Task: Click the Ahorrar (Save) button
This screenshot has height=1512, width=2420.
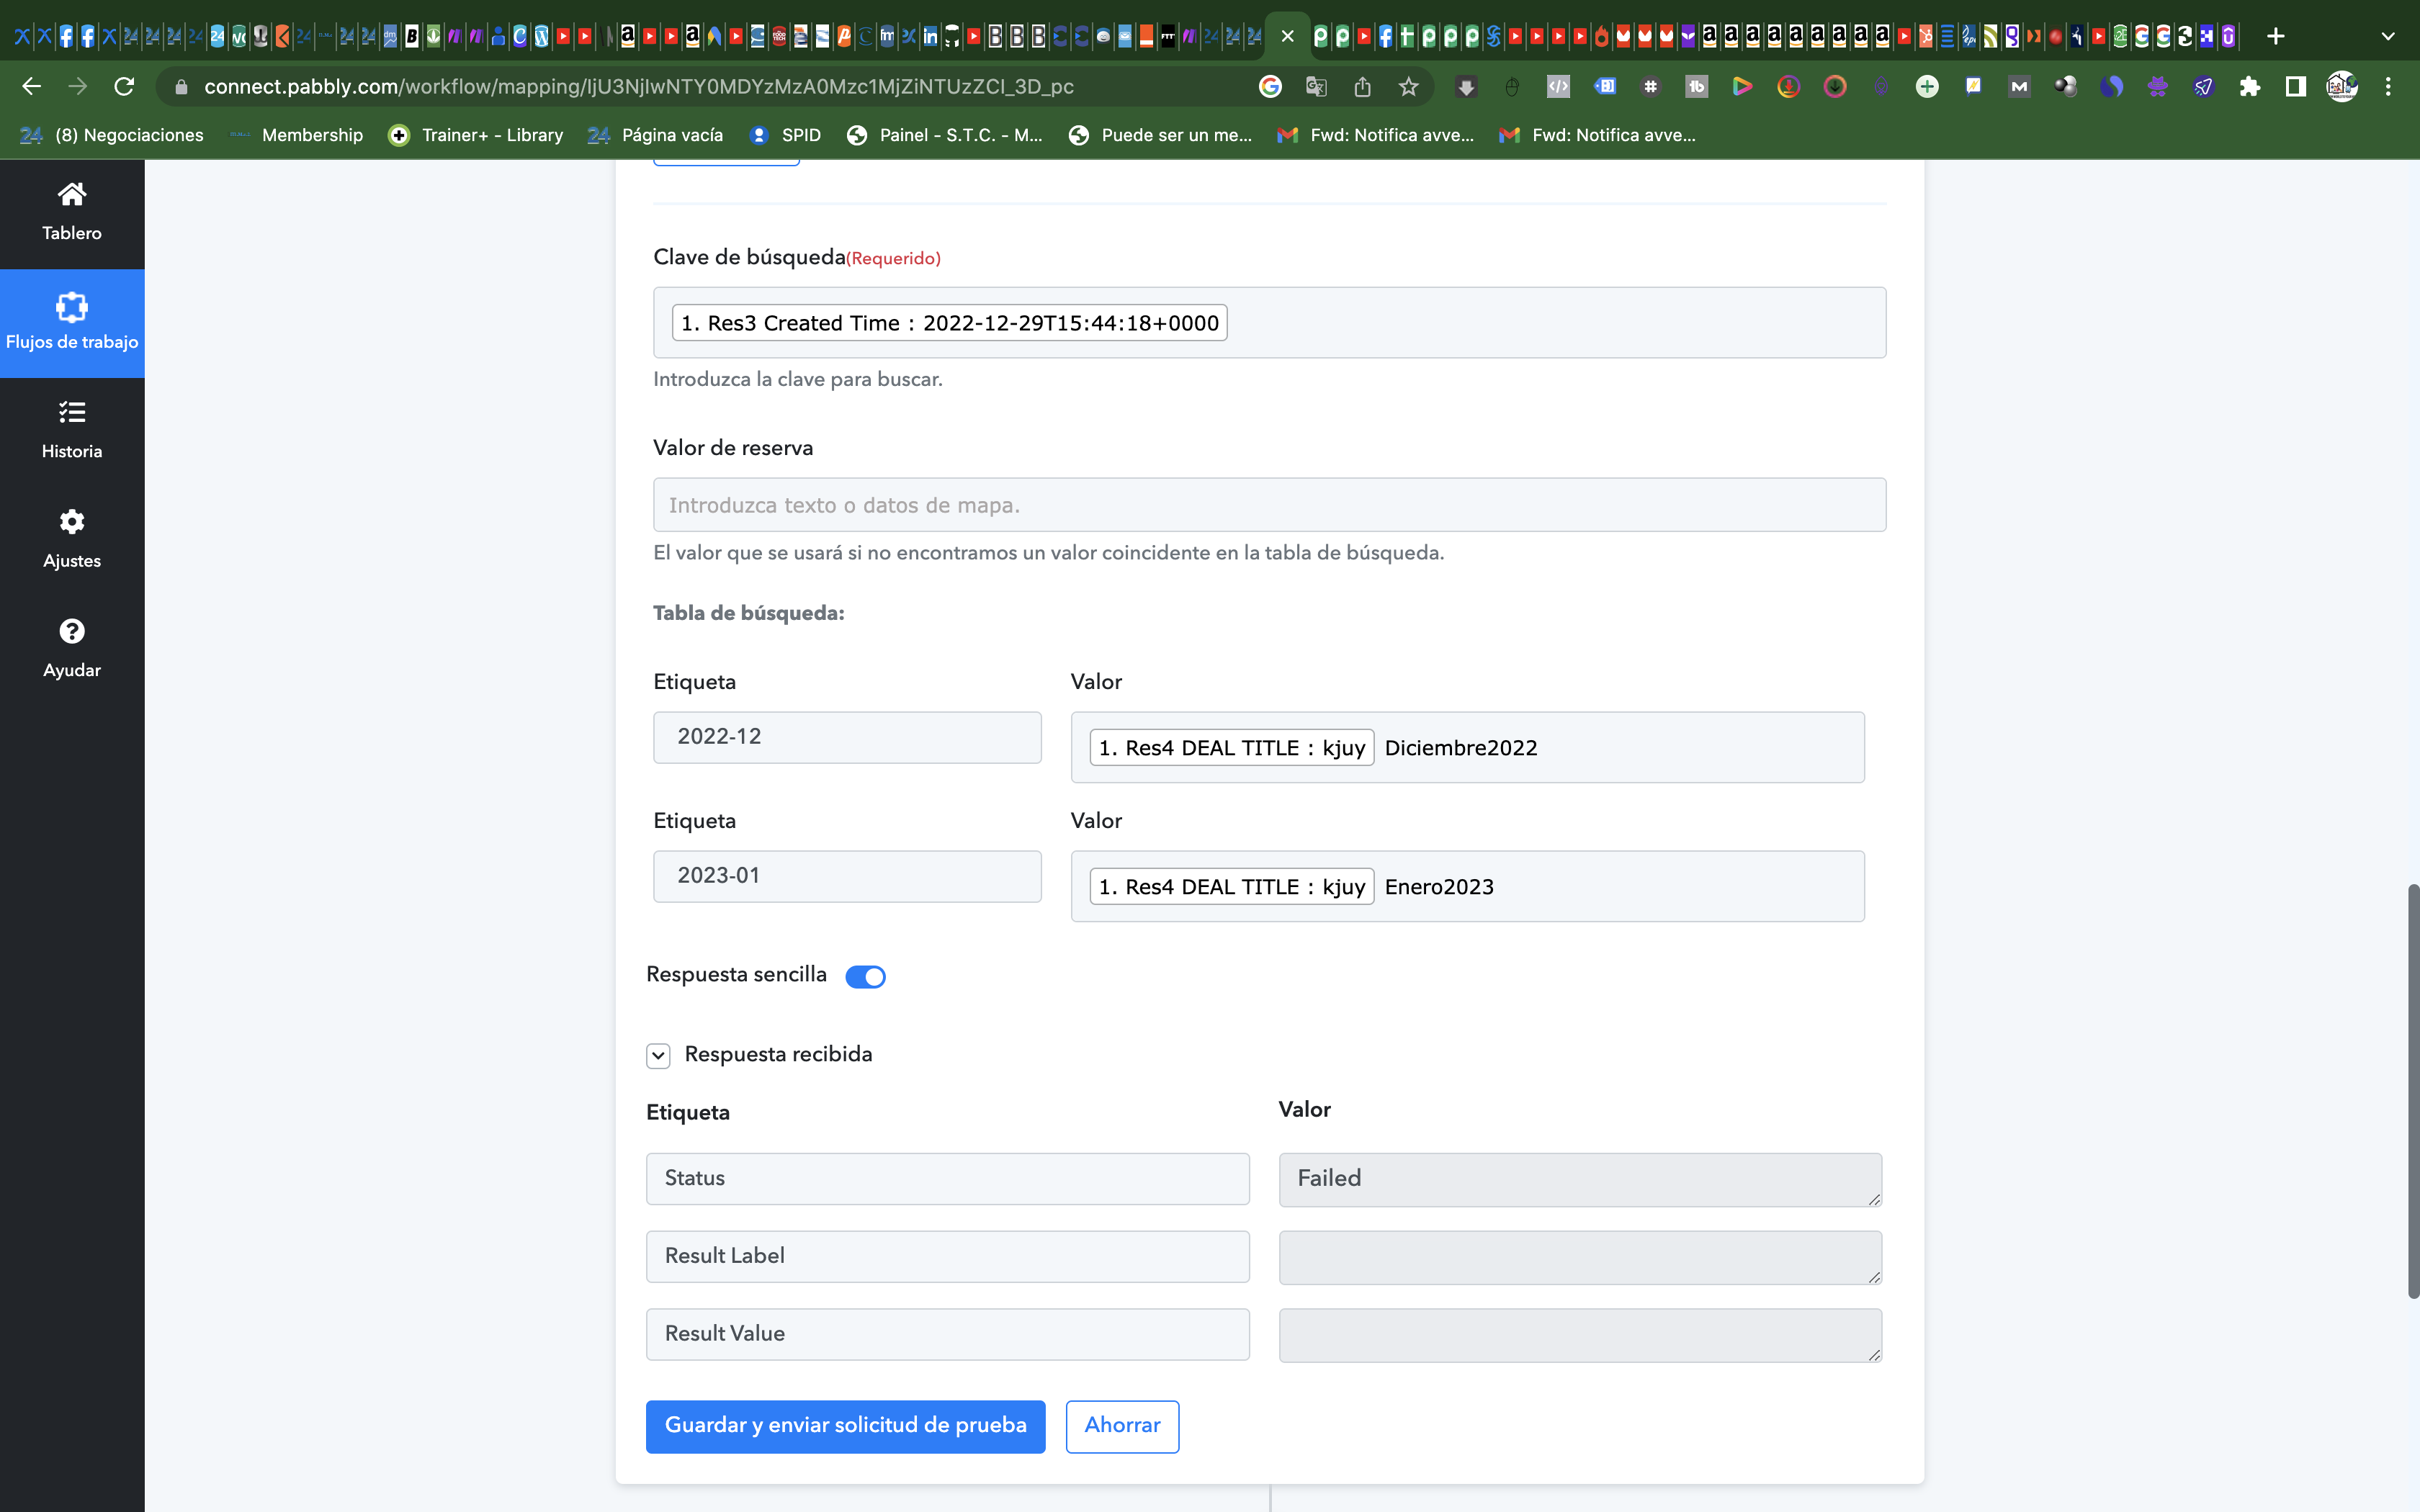Action: point(1122,1425)
